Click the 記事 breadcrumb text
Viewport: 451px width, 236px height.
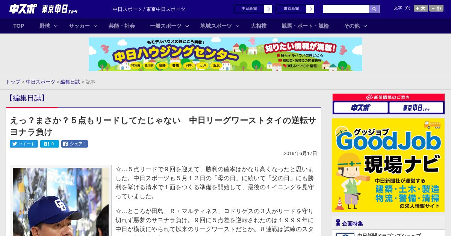click(x=91, y=82)
